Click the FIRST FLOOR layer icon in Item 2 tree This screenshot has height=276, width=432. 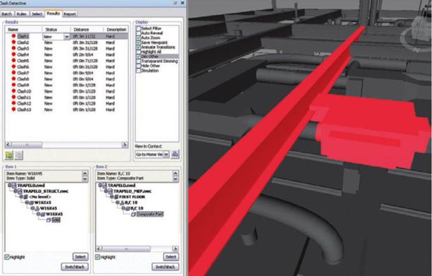point(116,197)
